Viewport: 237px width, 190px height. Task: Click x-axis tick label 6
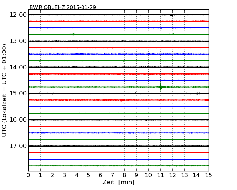click(x=100, y=175)
